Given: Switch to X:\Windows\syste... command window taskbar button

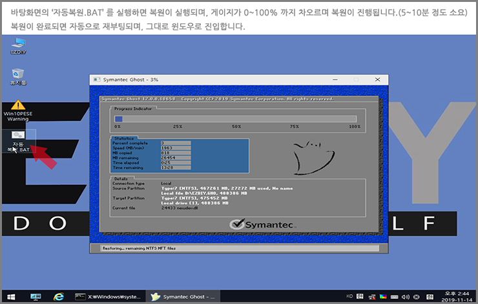Looking at the screenshot, I should (108, 297).
